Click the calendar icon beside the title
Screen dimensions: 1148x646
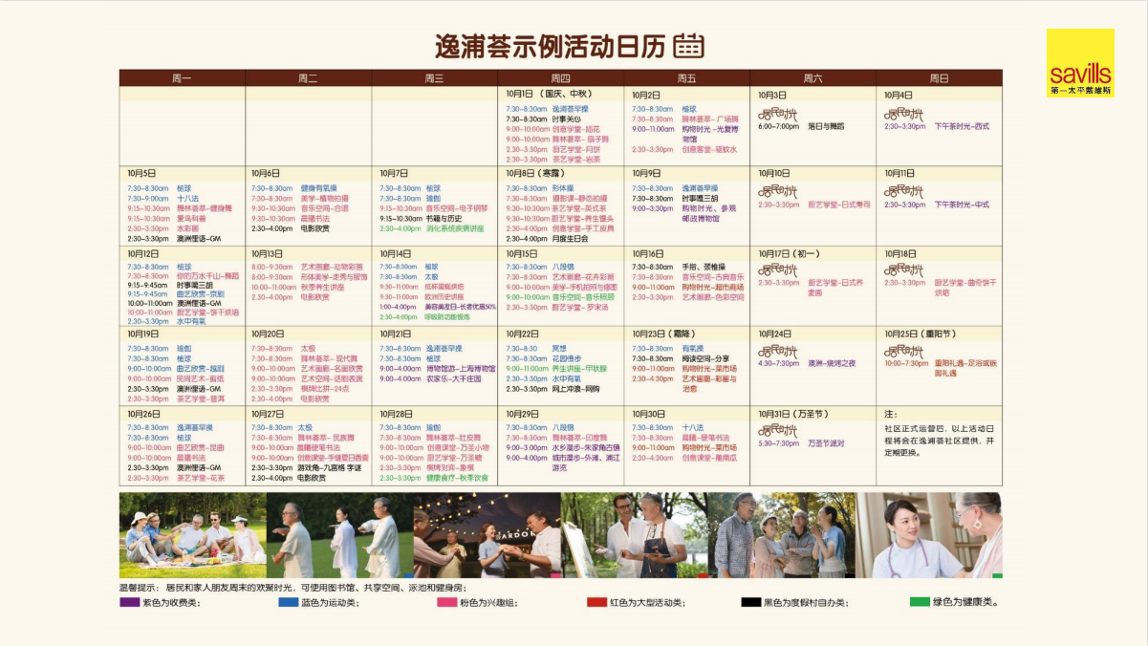(688, 45)
